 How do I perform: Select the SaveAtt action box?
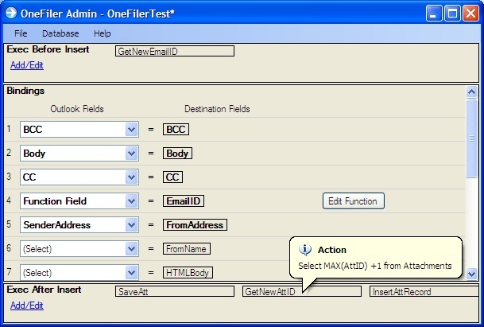point(175,291)
